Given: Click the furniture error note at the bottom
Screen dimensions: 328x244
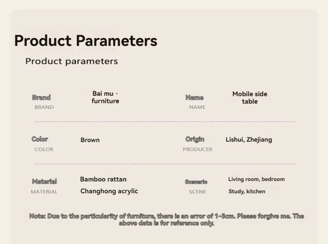Looking at the screenshot, I should 167,220.
